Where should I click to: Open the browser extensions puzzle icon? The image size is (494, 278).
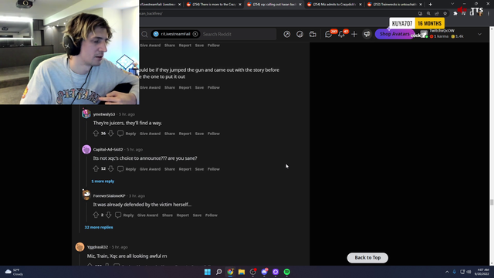tap(455, 14)
